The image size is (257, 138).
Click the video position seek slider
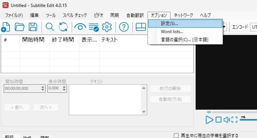coord(234,112)
